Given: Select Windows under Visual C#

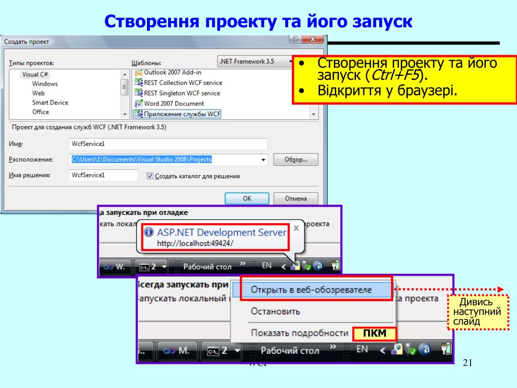Looking at the screenshot, I should pos(45,84).
